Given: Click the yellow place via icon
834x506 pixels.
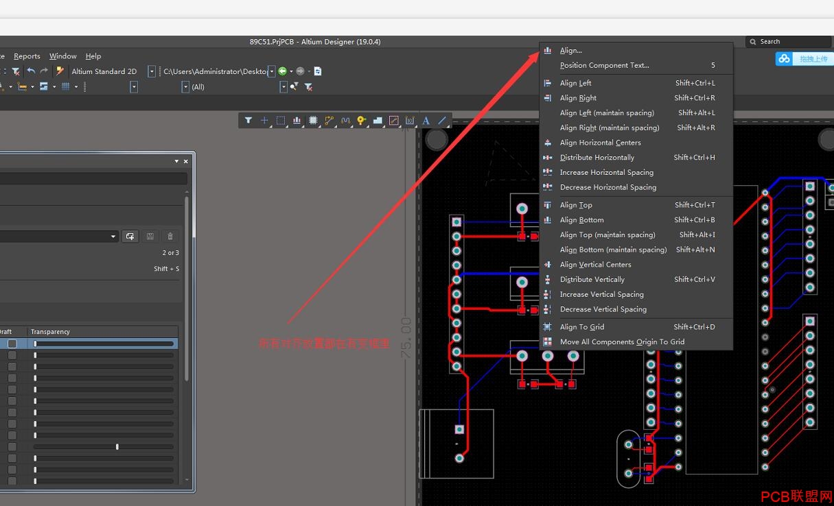Looking at the screenshot, I should (362, 121).
